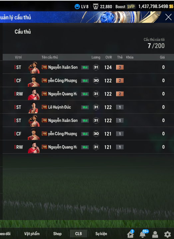Click the bronze grade 3 card badge

[120, 67]
